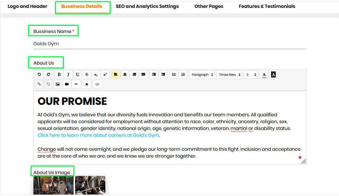
Task: Insert an image into the editor
Action: point(58,84)
